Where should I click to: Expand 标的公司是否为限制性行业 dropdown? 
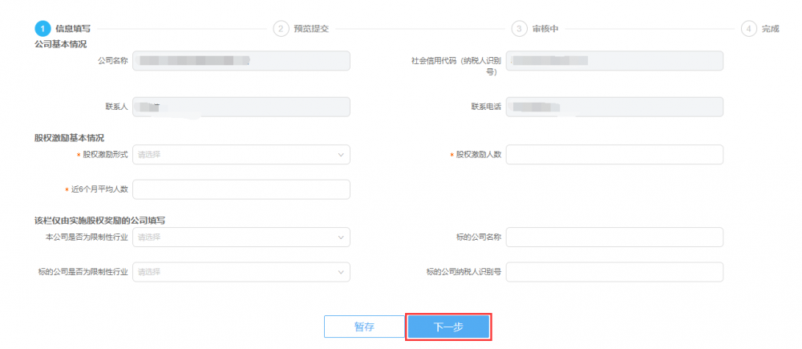(241, 272)
